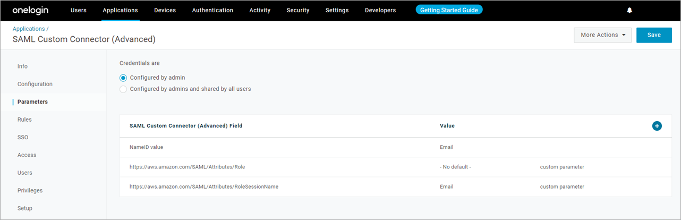Switch to the Info sidebar tab
This screenshot has width=681, height=220.
22,66
